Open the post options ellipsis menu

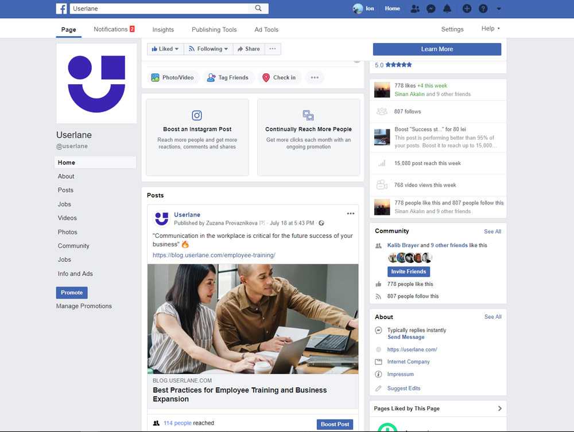(x=351, y=214)
